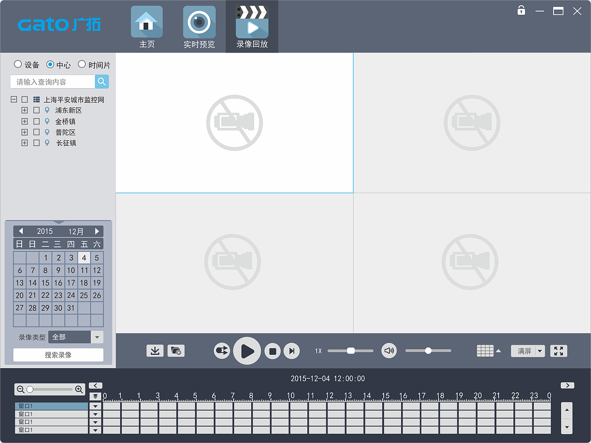Click the timeline zoom slider handle
The image size is (591, 443).
[30, 389]
